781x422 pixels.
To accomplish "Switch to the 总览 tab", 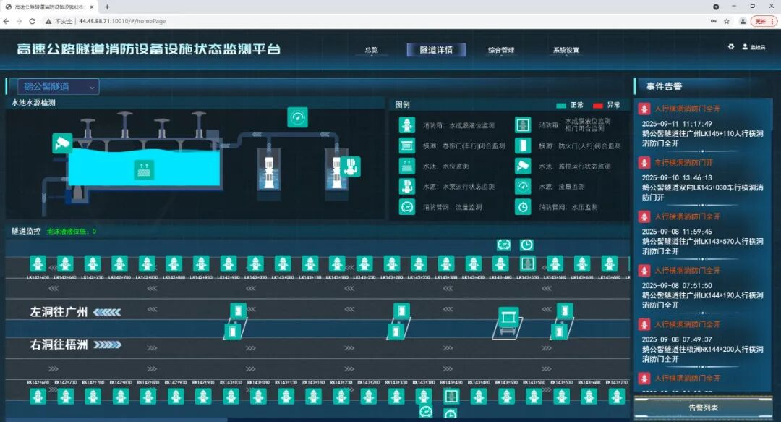I will point(371,51).
